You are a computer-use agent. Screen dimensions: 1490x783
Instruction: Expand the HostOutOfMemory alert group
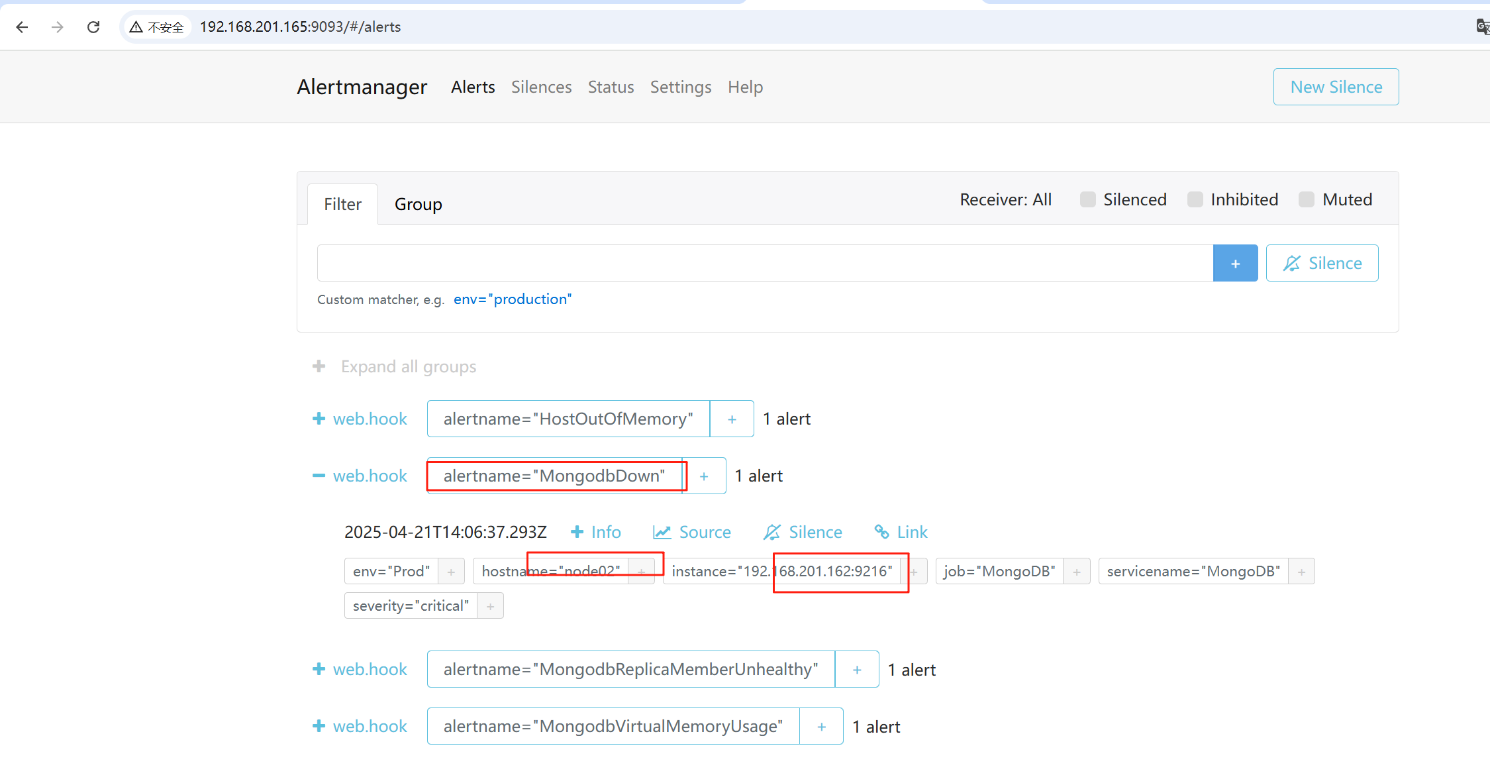pyautogui.click(x=319, y=419)
